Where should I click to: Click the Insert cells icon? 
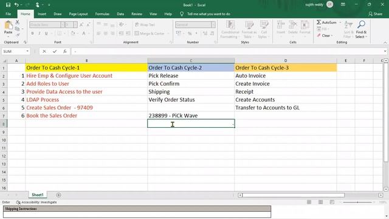[x=281, y=25]
